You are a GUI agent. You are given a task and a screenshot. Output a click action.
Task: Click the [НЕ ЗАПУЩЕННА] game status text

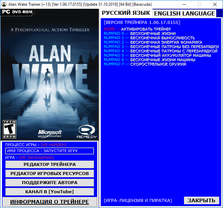(x=37, y=158)
